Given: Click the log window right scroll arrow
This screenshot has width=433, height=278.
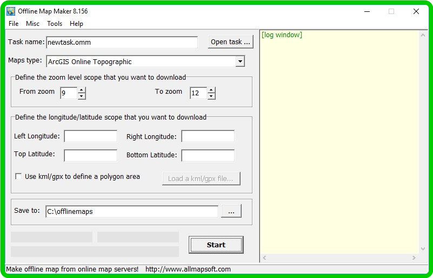Looking at the screenshot, I should coord(414,258).
